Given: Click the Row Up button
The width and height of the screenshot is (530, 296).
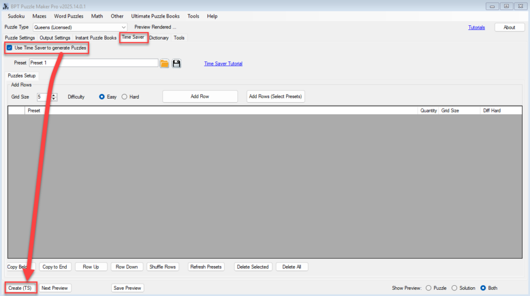Looking at the screenshot, I should tap(91, 267).
